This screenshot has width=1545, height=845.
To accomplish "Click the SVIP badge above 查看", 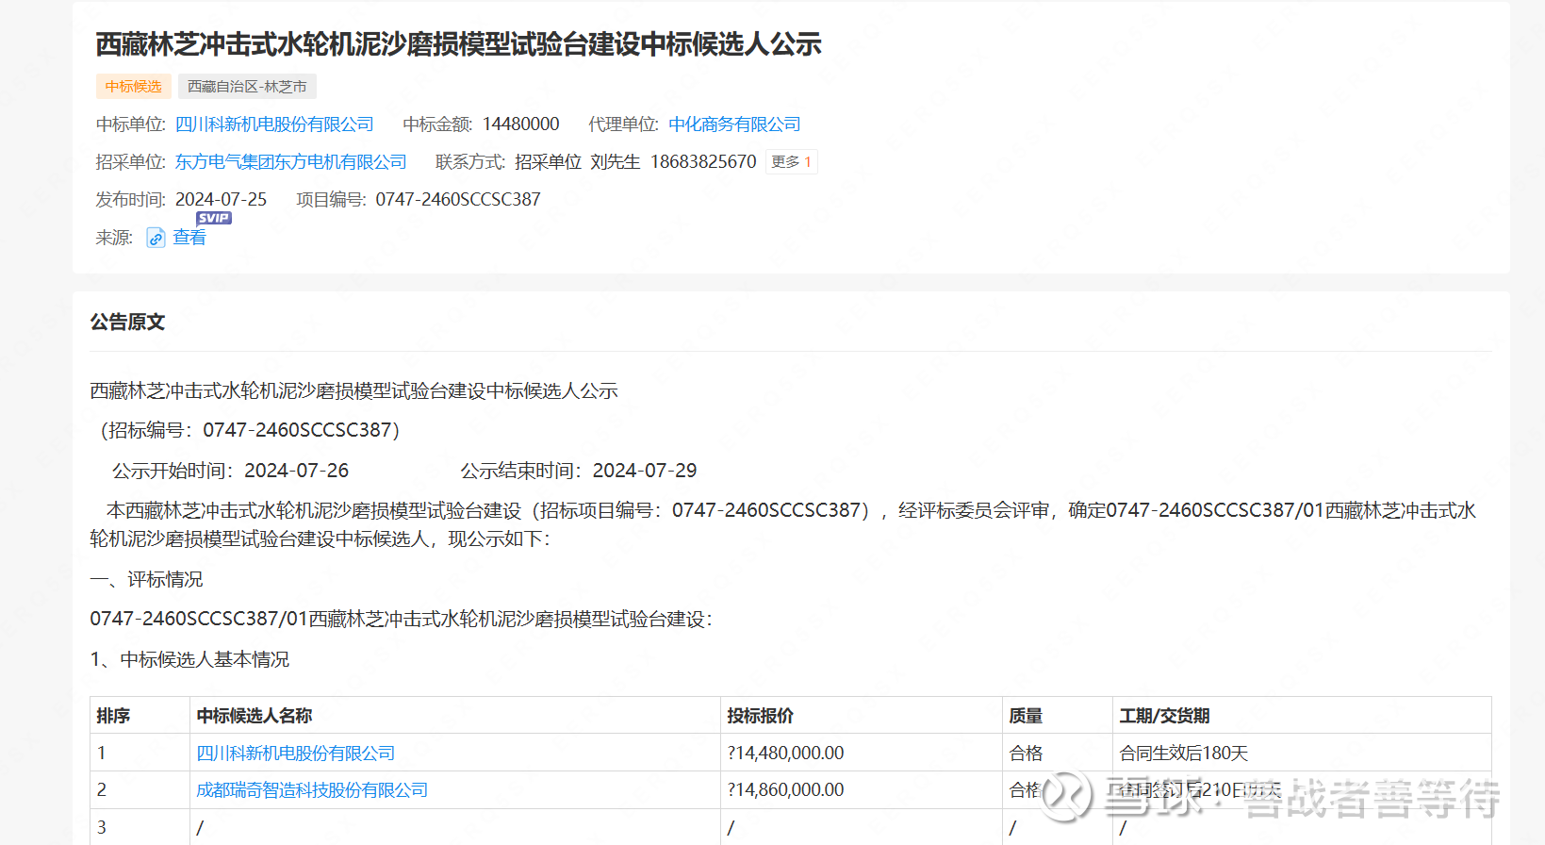I will (214, 218).
